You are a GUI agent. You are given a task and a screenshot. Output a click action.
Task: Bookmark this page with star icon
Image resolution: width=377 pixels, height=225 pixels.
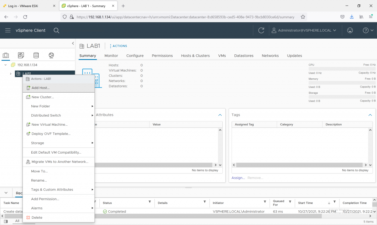pyautogui.click(x=303, y=17)
